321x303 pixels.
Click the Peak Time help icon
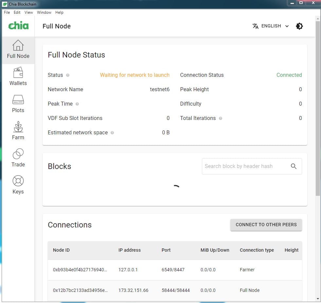77,104
